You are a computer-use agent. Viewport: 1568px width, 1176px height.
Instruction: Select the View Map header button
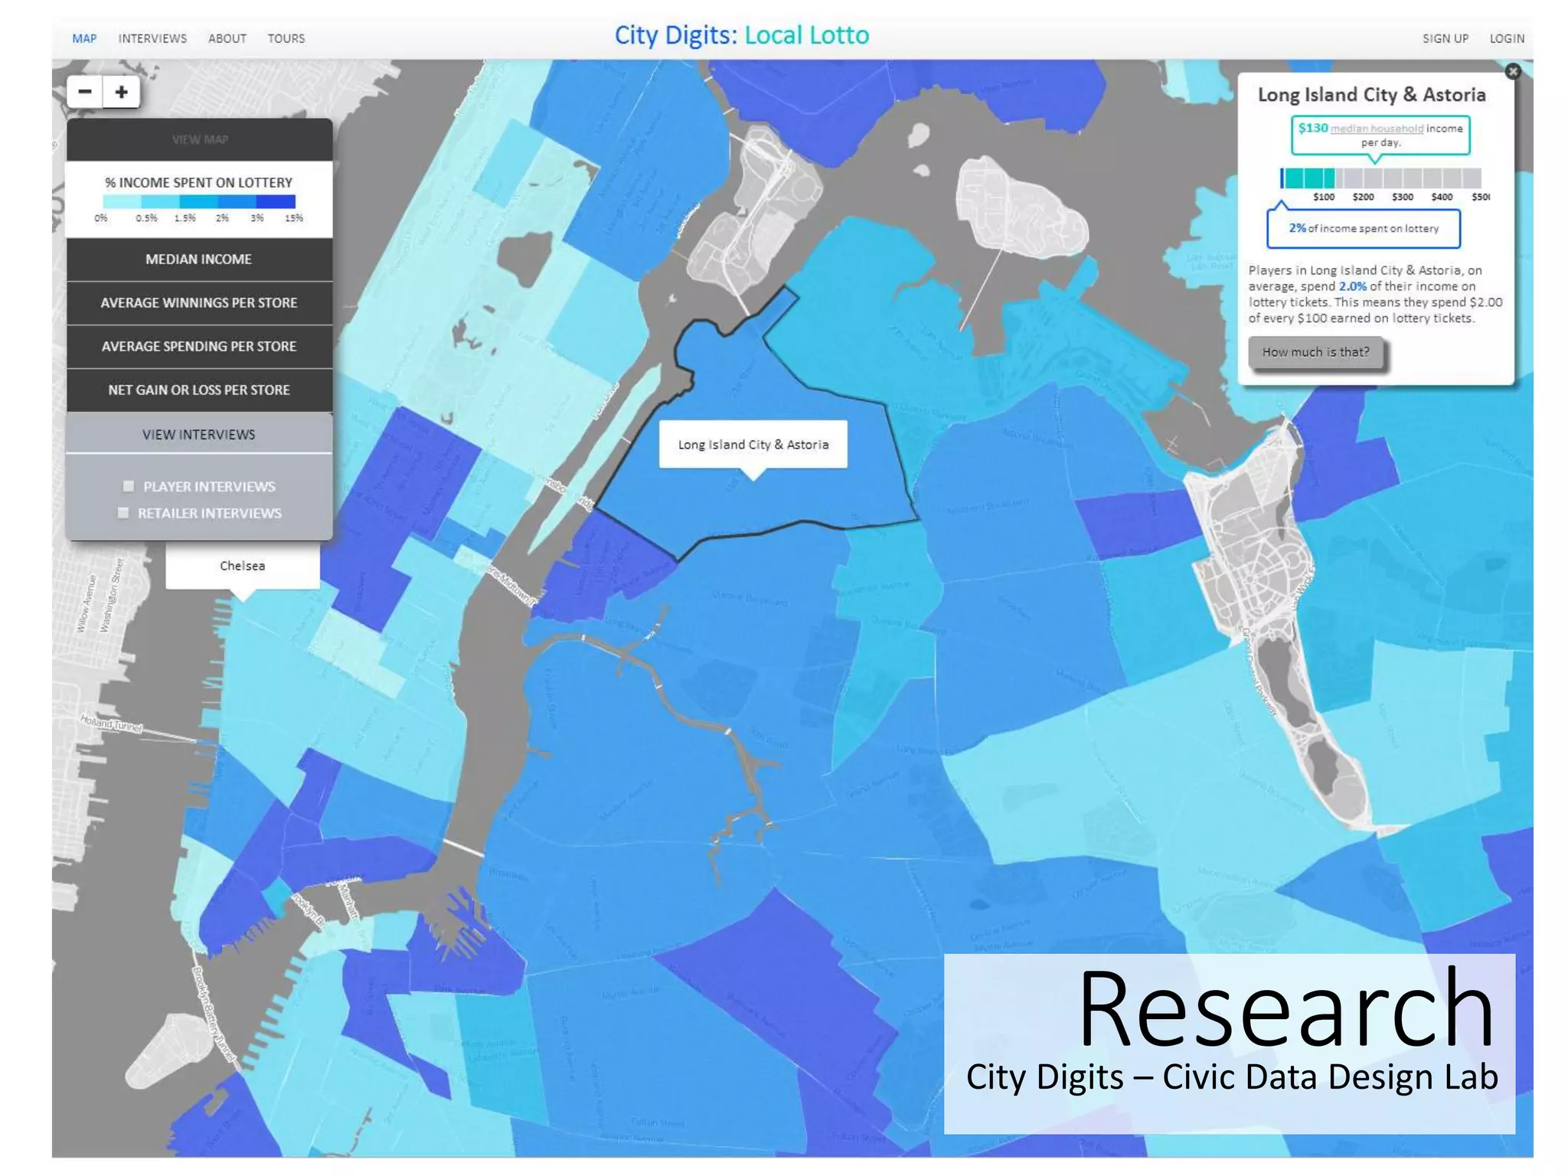click(200, 139)
